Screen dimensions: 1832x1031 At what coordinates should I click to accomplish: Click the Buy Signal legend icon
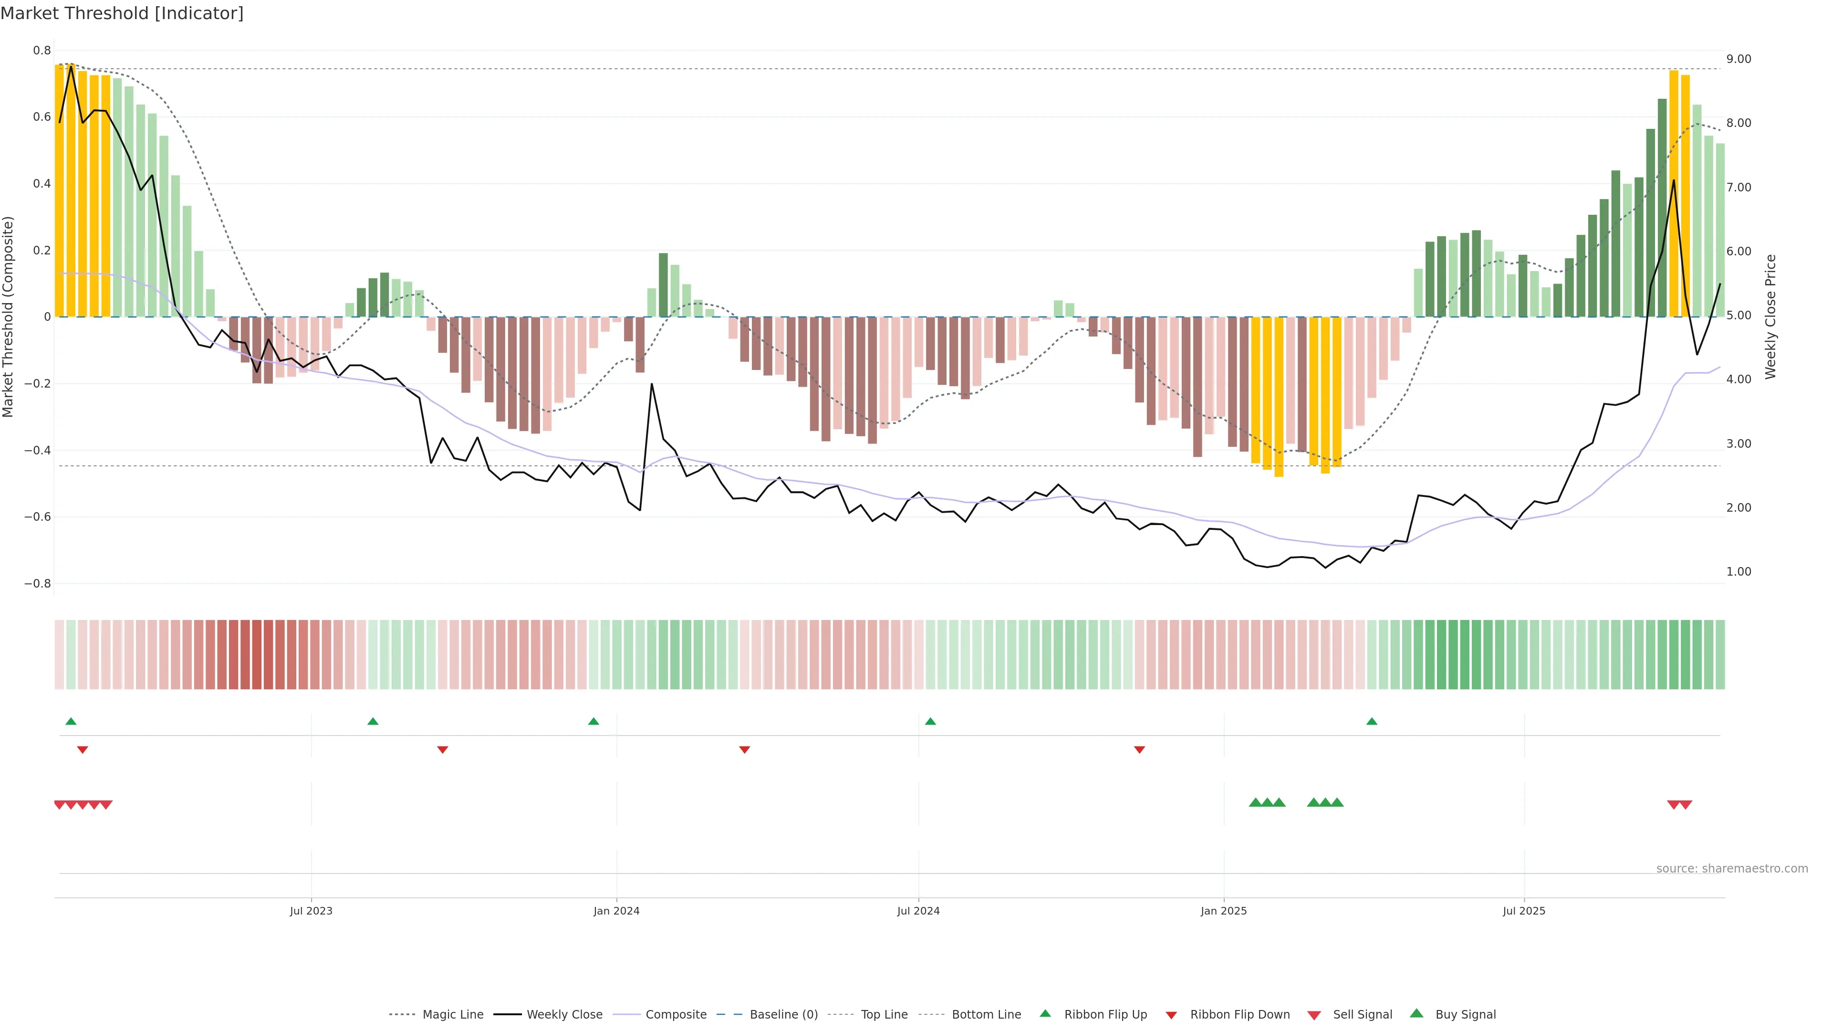(x=1416, y=1013)
